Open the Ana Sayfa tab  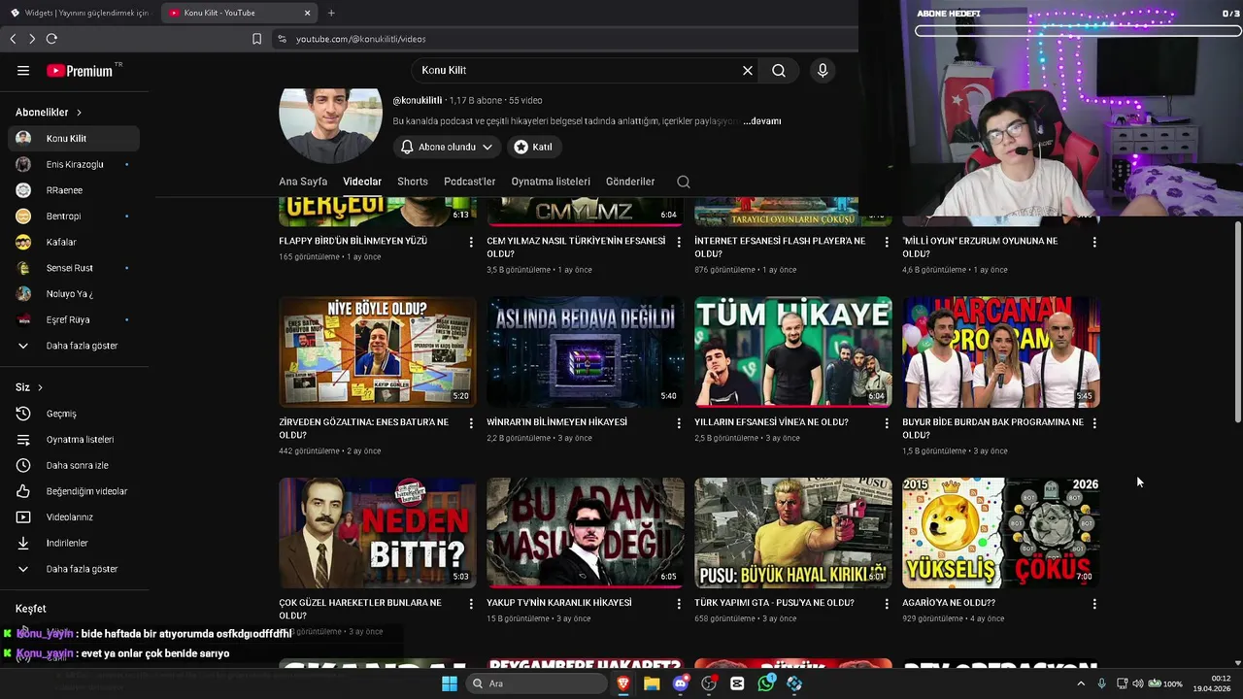303,182
